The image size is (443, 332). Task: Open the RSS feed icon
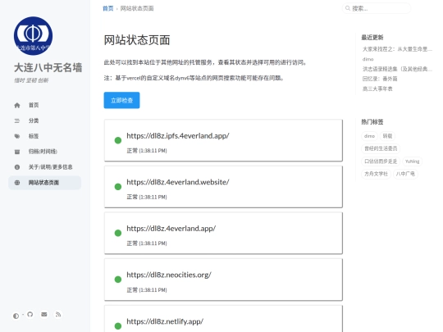click(58, 314)
